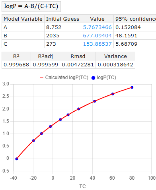
Task: Click the 100 x-axis label
Action: [152, 178]
